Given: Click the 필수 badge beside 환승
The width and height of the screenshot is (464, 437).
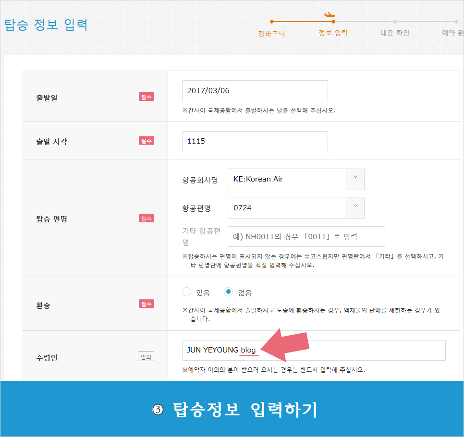Looking at the screenshot, I should coord(146,304).
